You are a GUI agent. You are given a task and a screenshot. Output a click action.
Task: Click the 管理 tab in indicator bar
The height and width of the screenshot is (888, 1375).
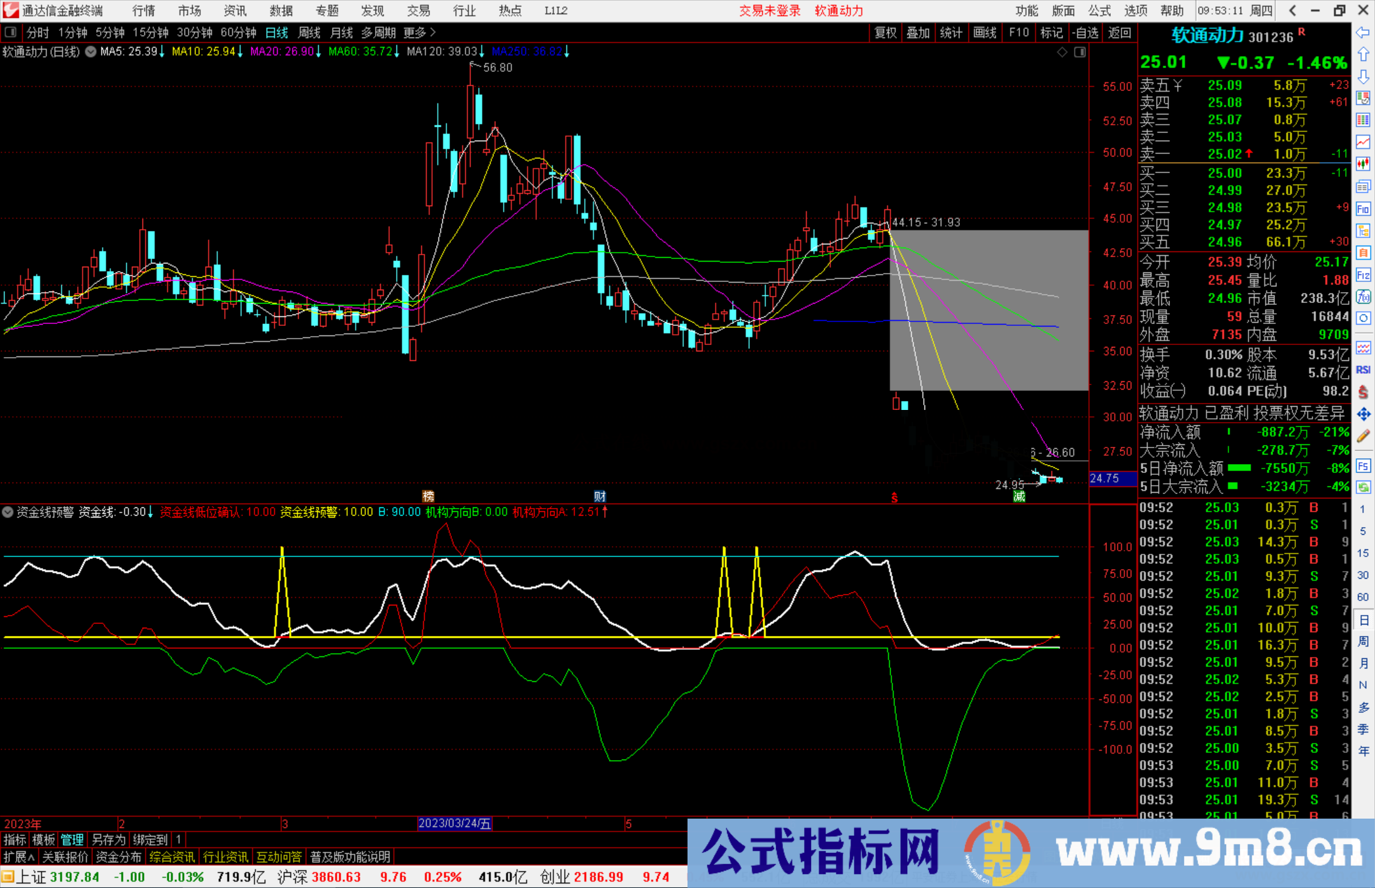coord(72,840)
